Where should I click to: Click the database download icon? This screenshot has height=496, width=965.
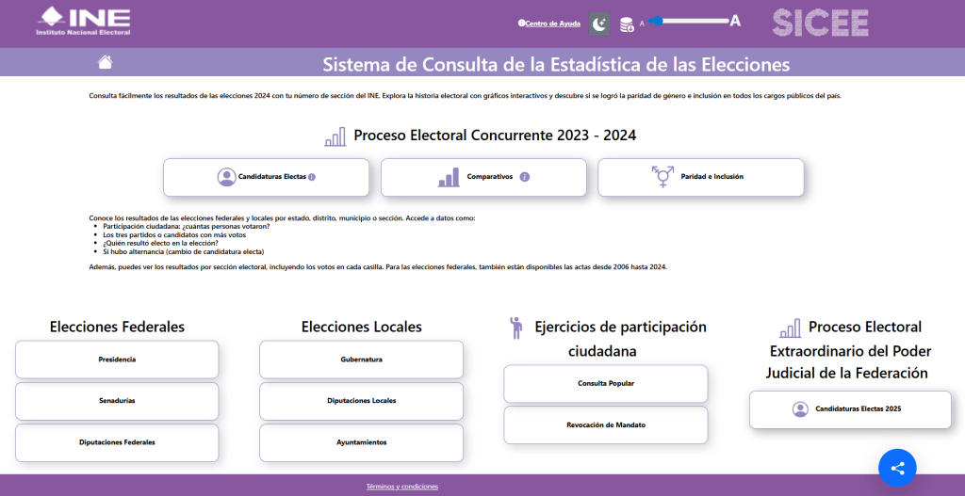pyautogui.click(x=626, y=24)
